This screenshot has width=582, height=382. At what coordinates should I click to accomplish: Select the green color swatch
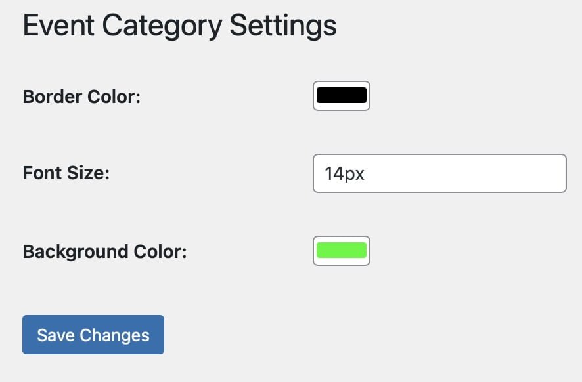tap(342, 251)
